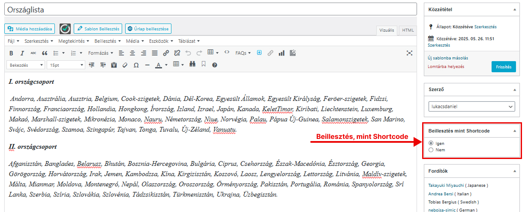Open the 15pt font size dropdown
The width and height of the screenshot is (525, 212).
(x=66, y=65)
